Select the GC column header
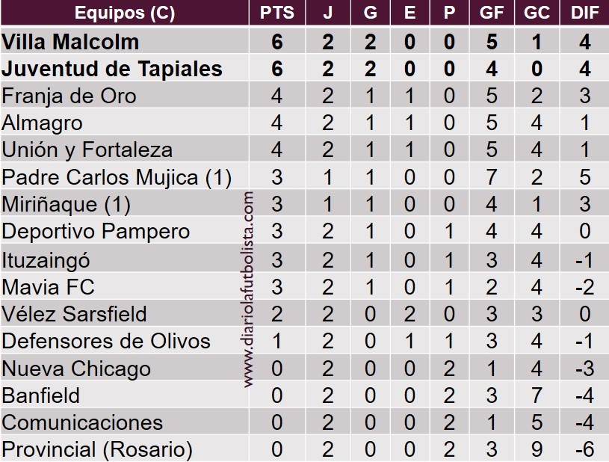 (537, 13)
